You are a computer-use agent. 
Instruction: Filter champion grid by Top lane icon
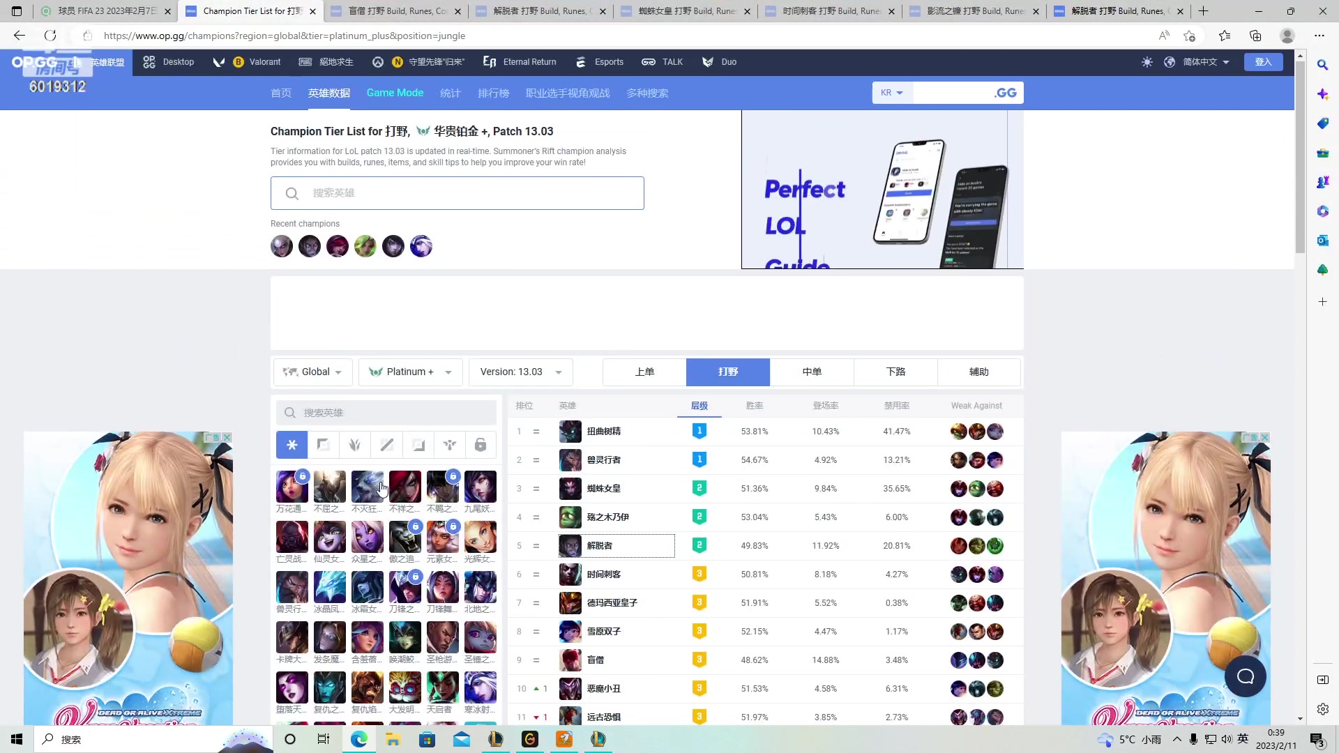[x=323, y=445]
